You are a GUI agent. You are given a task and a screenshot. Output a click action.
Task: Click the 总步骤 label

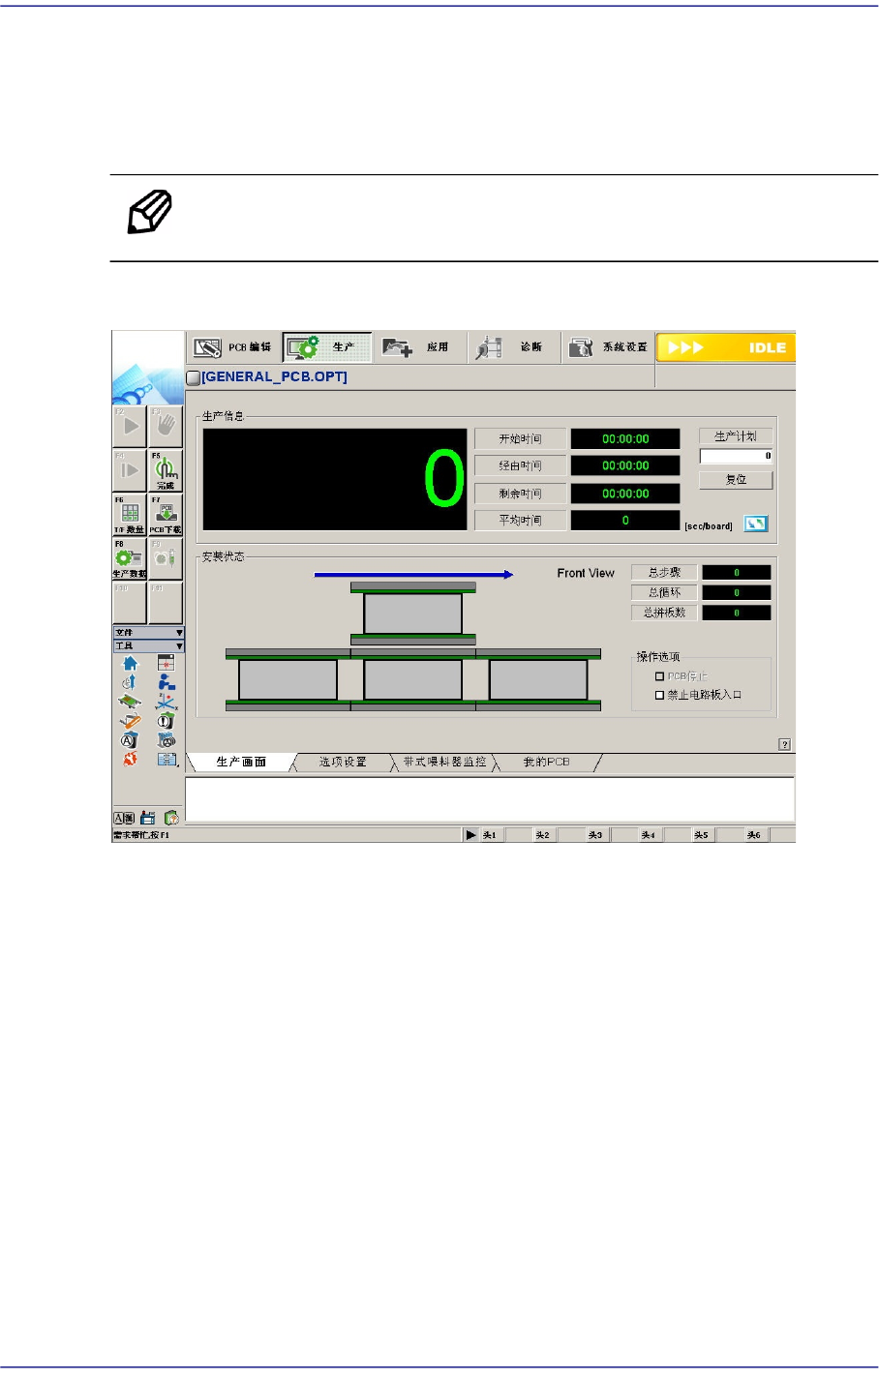click(x=664, y=573)
